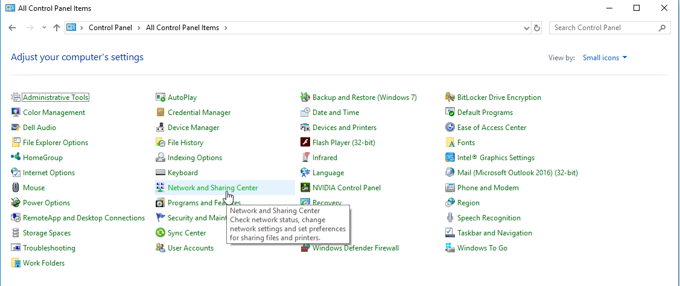Open File Explorer Options link
Viewport: 680px width, 286px height.
[x=56, y=142]
